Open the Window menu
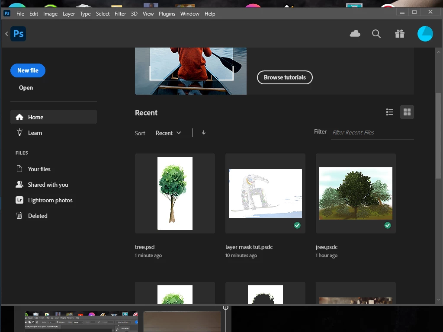The image size is (443, 332). pyautogui.click(x=189, y=13)
